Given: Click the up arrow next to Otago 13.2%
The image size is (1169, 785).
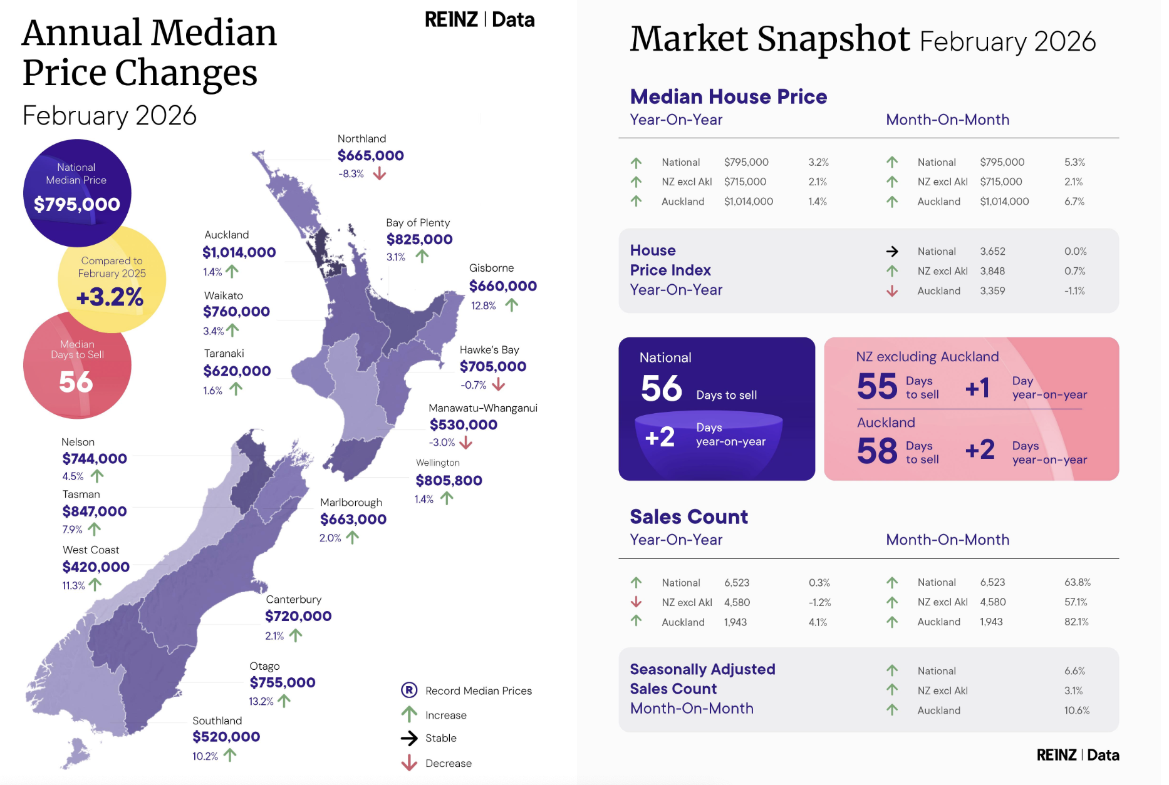Looking at the screenshot, I should click(x=284, y=700).
